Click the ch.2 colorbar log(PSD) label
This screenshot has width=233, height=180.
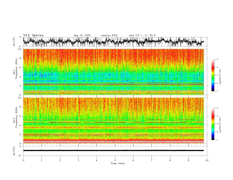[220, 125]
